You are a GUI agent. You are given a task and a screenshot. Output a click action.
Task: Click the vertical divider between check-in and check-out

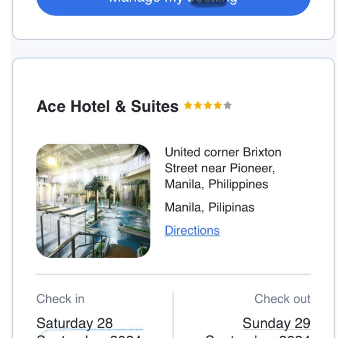tap(173, 314)
